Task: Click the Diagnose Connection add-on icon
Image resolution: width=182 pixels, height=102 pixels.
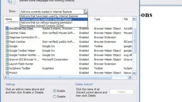Action: click(x=7, y=37)
